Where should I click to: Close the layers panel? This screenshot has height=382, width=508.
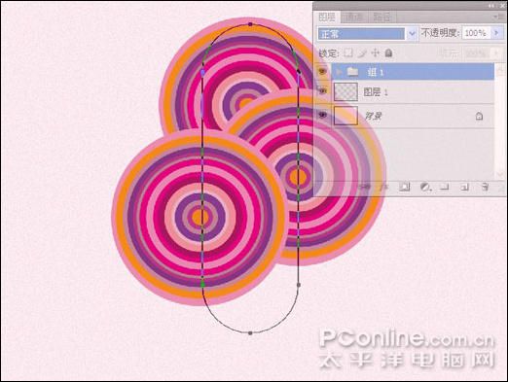tap(501, 6)
